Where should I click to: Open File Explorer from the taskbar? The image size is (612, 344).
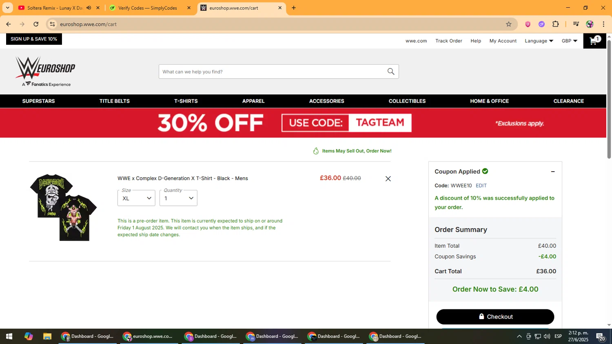click(x=47, y=336)
